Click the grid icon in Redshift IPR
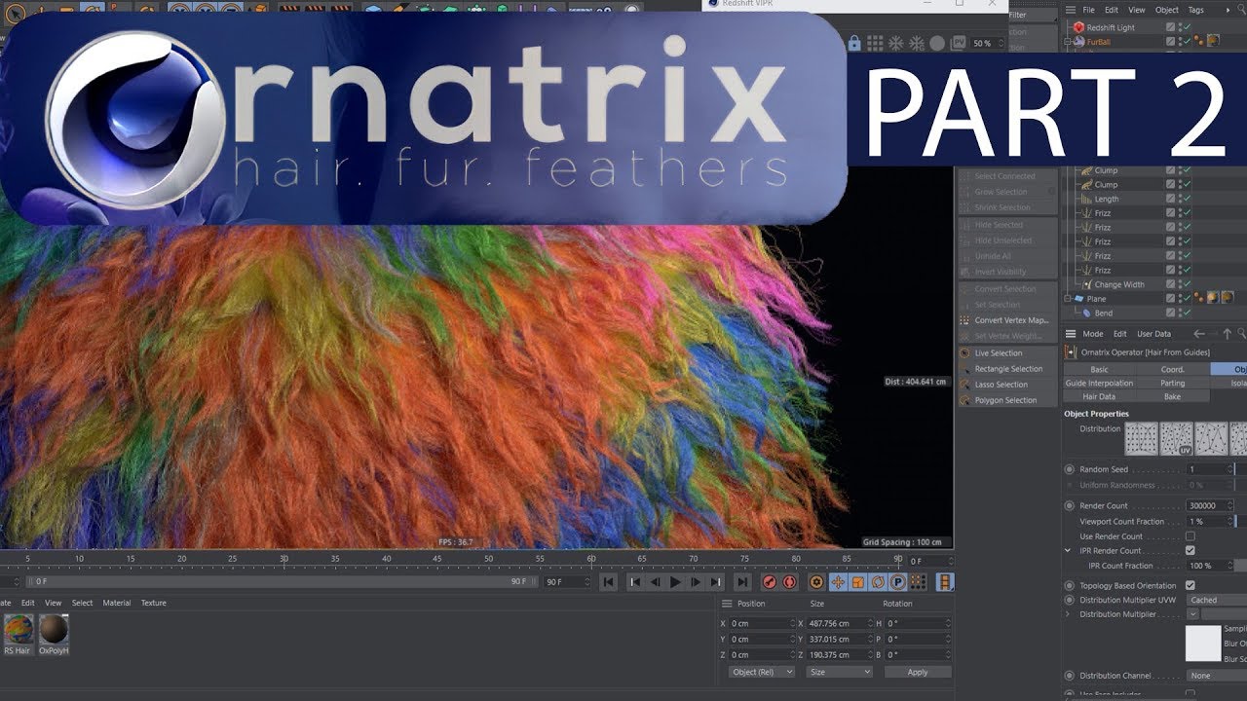The image size is (1247, 701). [x=875, y=44]
